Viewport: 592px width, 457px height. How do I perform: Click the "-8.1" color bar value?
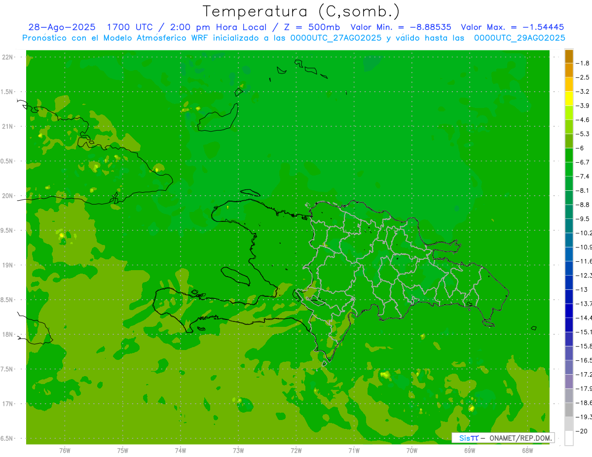tap(583, 190)
